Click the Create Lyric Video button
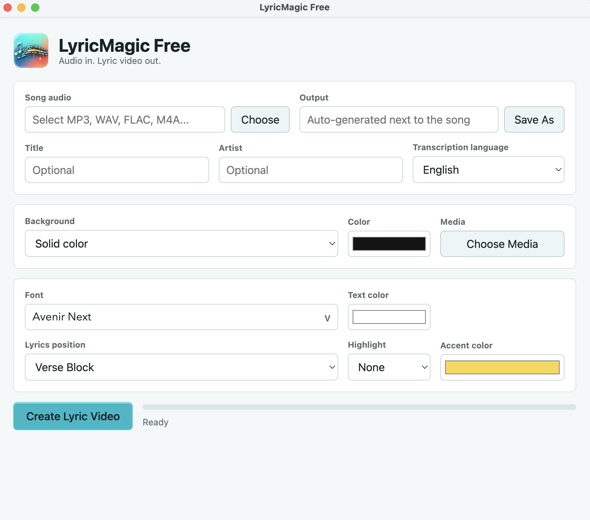590x520 pixels. [x=73, y=416]
